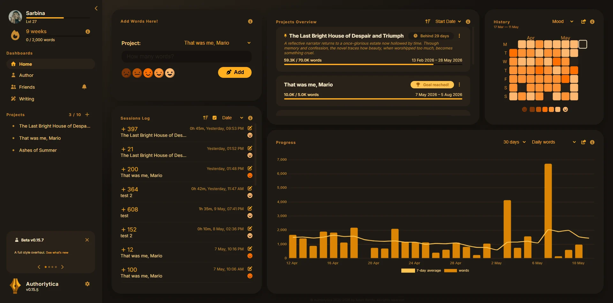
Task: Edit the +608 words session
Action: tap(250, 208)
